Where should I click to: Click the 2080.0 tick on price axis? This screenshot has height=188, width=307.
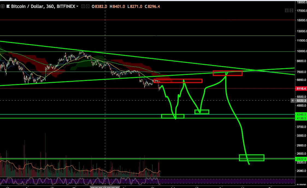(x=302, y=171)
